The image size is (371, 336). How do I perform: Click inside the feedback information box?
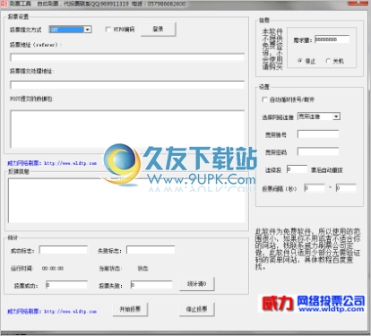[126, 201]
